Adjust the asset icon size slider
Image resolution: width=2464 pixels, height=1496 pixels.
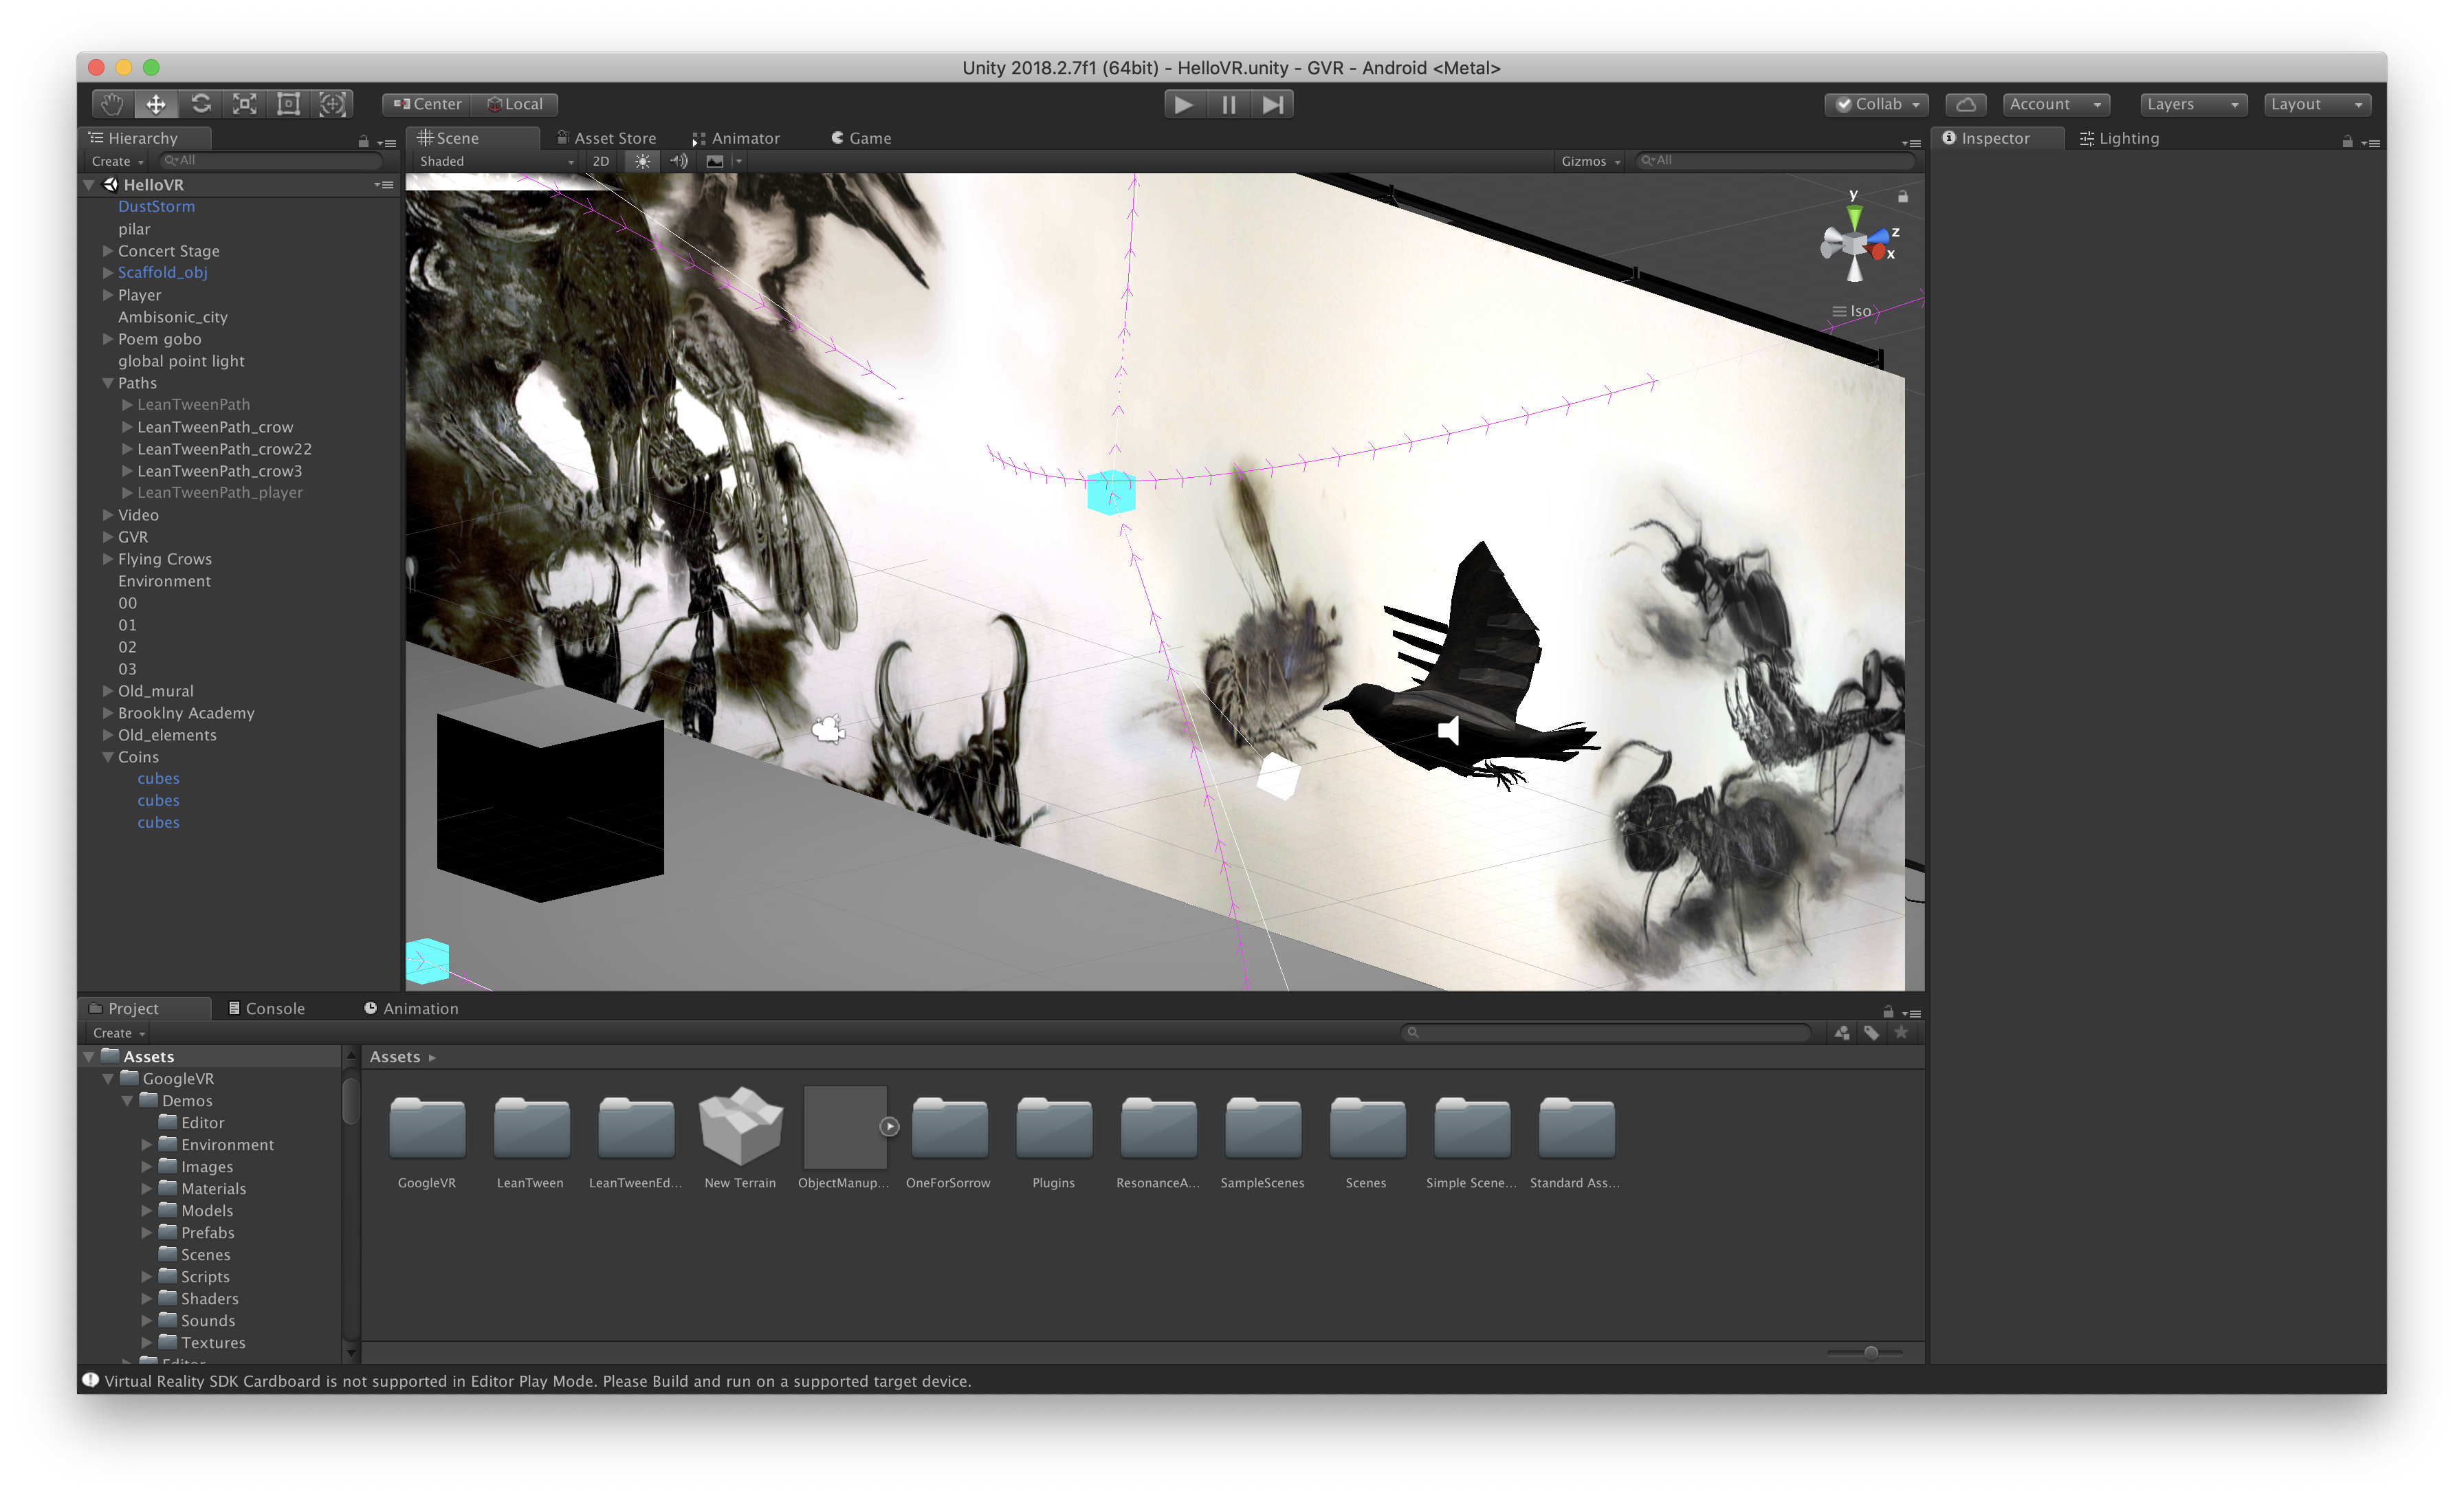click(1870, 1352)
